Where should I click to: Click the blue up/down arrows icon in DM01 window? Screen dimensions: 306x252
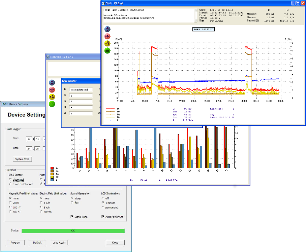click(x=108, y=29)
